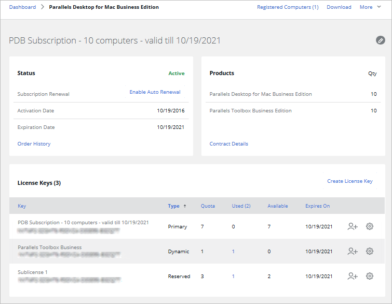This screenshot has height=304, width=392.
Task: Click used count 1 in Reserved row
Action: [233, 277]
